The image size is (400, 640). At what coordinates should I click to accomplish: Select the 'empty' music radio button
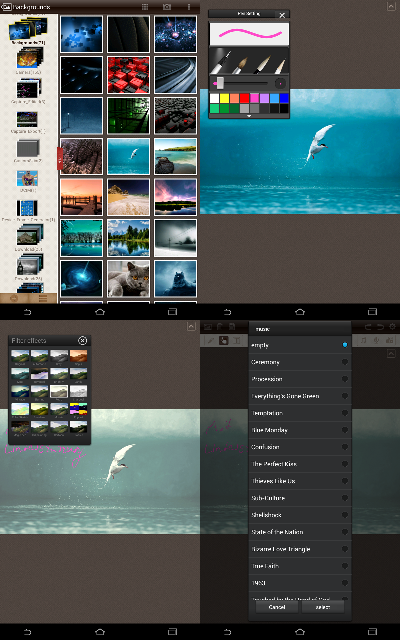click(345, 344)
